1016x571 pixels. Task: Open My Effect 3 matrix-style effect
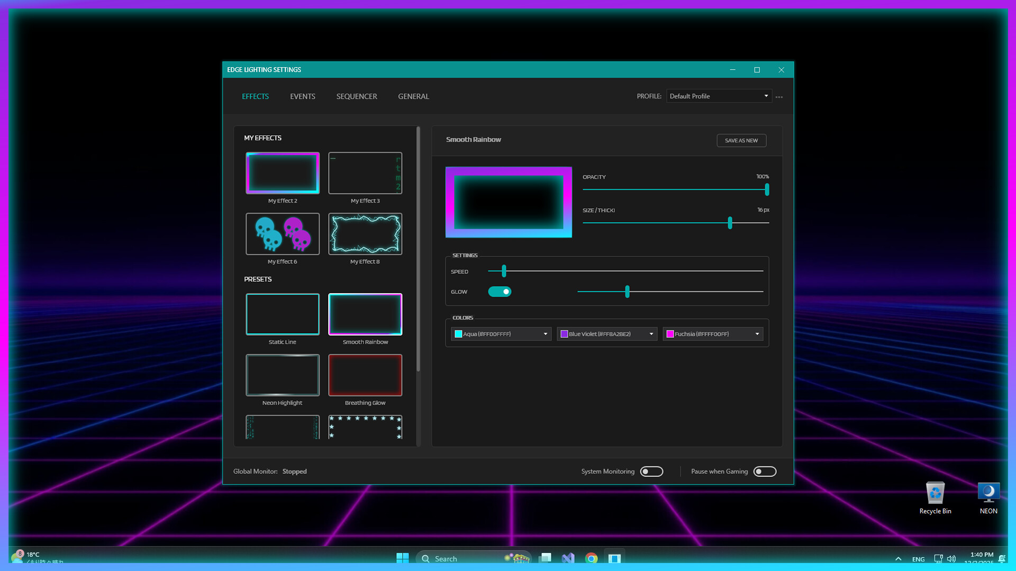(x=365, y=173)
